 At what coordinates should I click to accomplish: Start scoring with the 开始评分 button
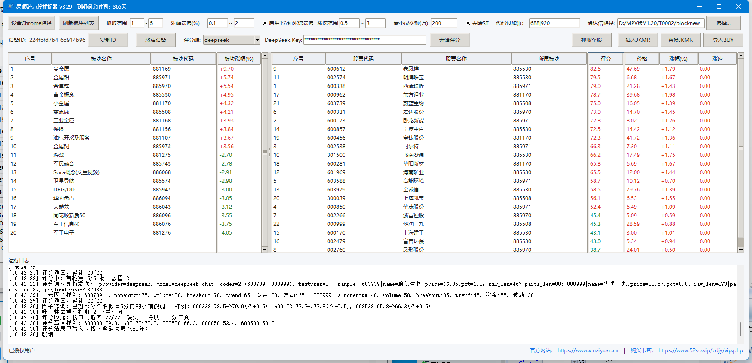449,40
